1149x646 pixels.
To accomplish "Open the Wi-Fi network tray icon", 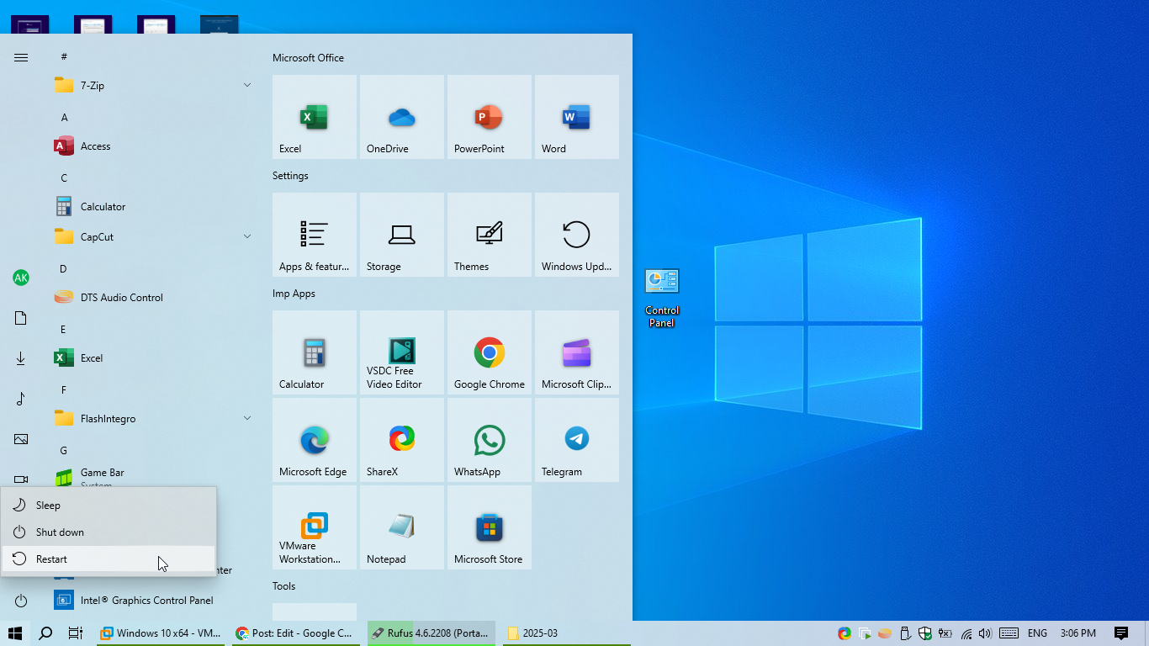I will (966, 633).
